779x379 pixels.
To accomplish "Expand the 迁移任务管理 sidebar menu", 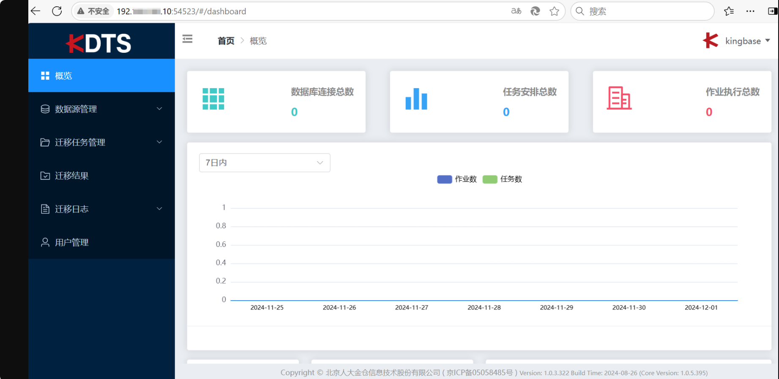I will 101,142.
